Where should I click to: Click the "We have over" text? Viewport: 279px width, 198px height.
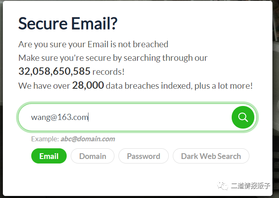tap(44, 86)
